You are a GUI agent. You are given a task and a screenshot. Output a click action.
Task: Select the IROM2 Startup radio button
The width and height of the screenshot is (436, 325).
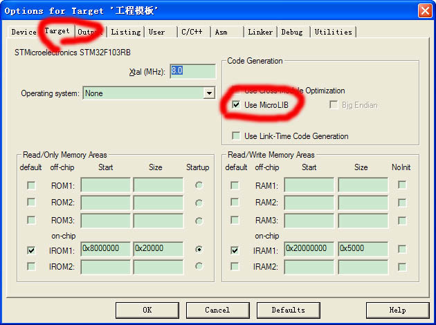tap(199, 266)
